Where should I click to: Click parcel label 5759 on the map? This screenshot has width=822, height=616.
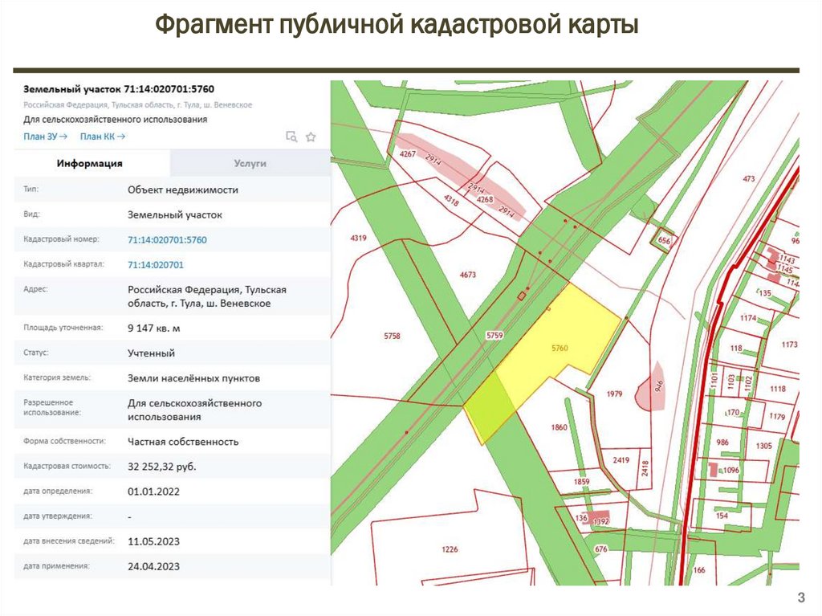click(494, 335)
